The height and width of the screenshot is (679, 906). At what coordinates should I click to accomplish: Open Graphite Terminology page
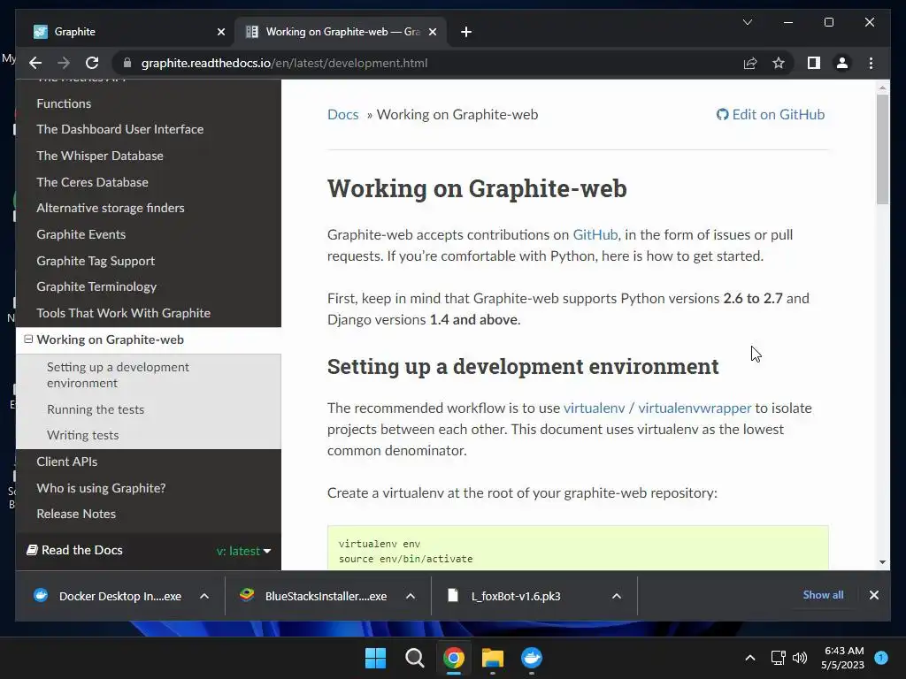click(96, 287)
